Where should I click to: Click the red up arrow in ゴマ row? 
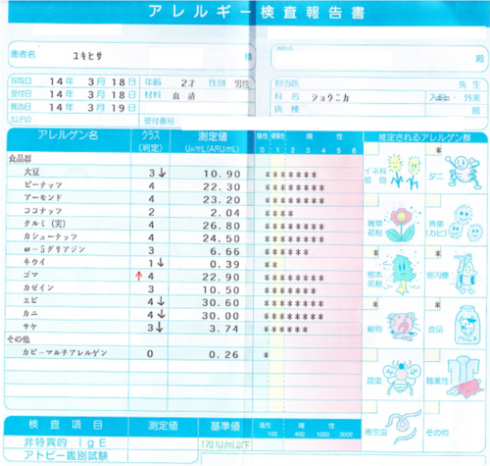pyautogui.click(x=139, y=277)
